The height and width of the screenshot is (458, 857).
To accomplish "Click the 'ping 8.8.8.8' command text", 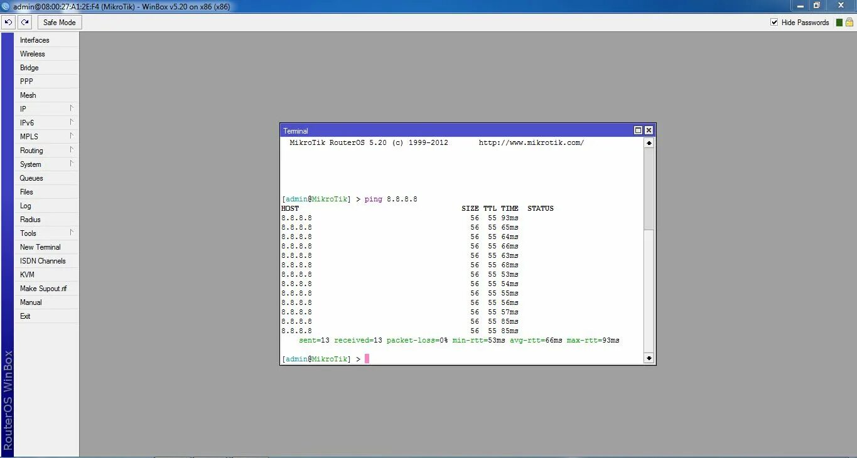I will coord(391,200).
